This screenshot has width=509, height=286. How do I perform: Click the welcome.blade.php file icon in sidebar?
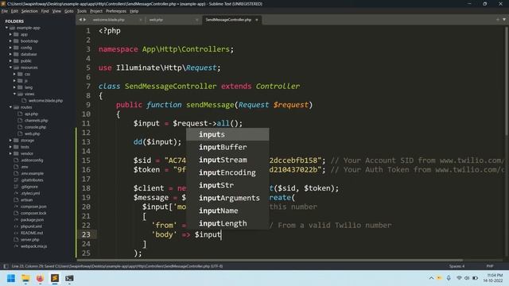tap(24, 101)
